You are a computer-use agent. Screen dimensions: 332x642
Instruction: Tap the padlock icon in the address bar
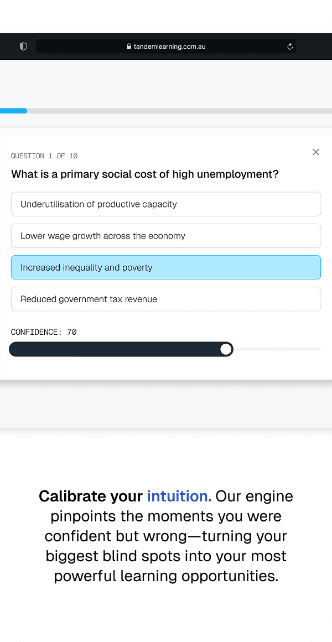point(128,46)
